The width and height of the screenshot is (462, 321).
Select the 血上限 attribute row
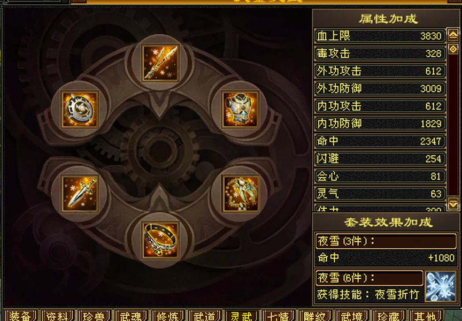380,36
